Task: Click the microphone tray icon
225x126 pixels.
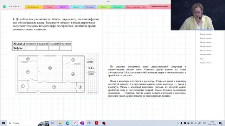Action: pyautogui.click(x=181, y=123)
